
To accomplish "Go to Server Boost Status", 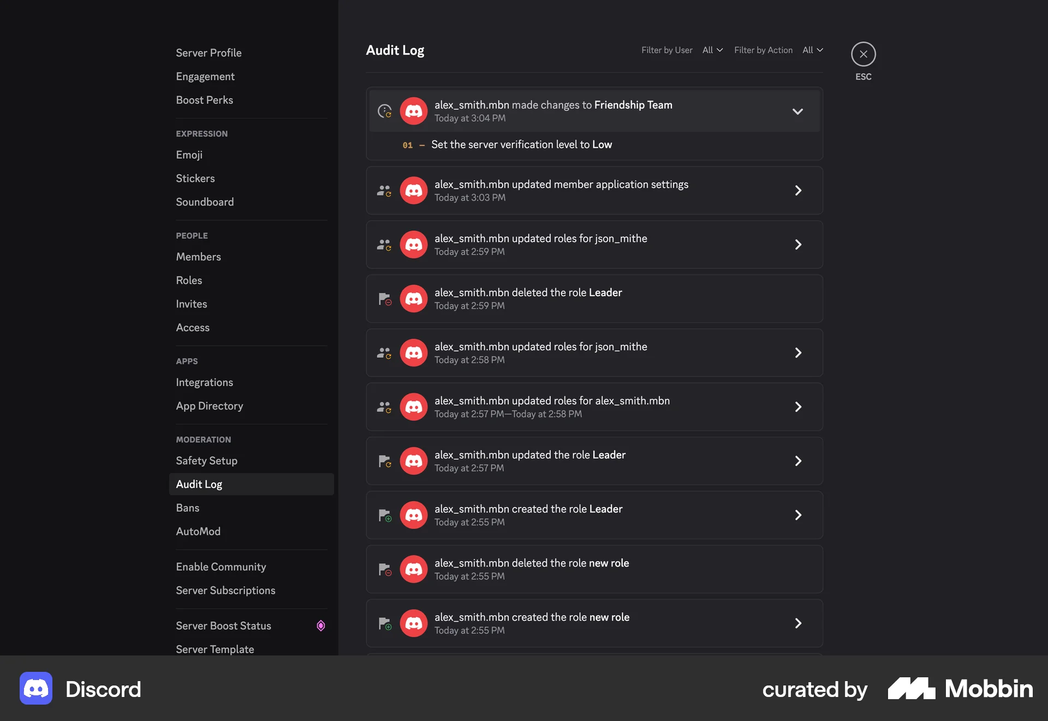I will 223,625.
